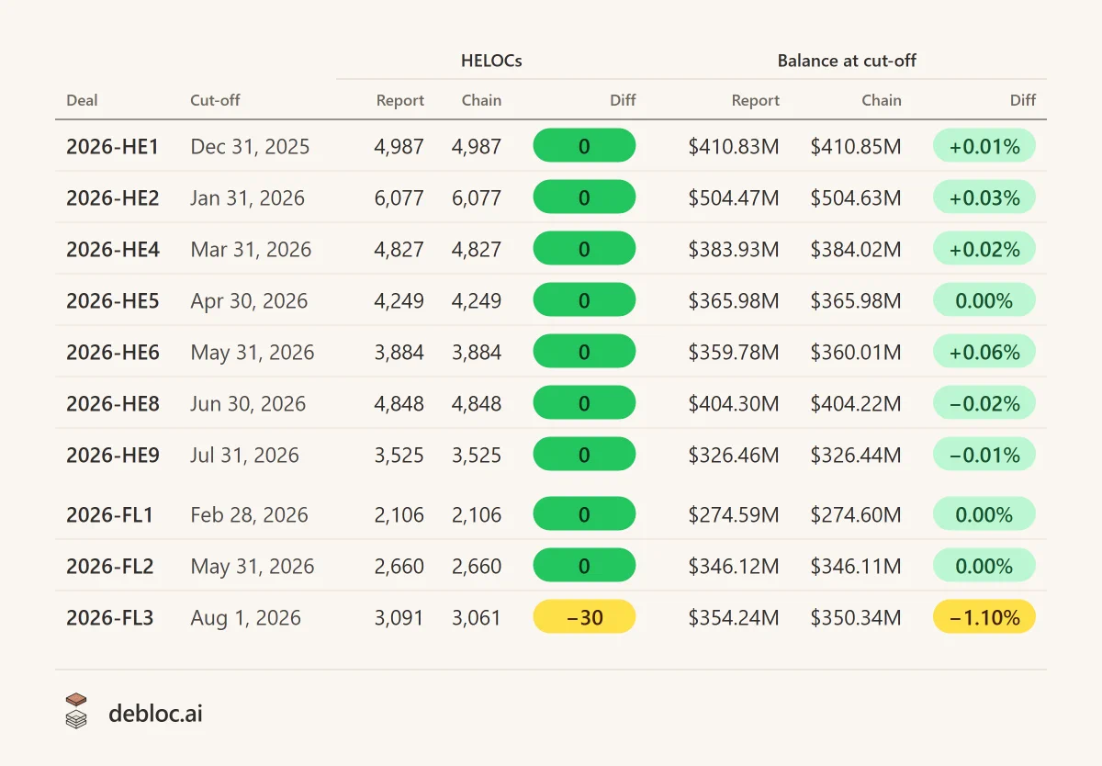
Task: Select the 2026-HE8 deal name
Action: click(x=112, y=403)
